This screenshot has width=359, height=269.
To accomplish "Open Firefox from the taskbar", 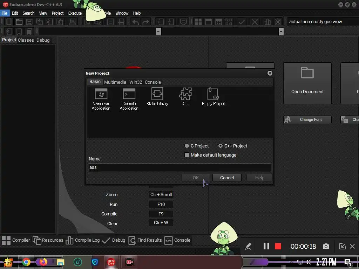I will [43, 262].
